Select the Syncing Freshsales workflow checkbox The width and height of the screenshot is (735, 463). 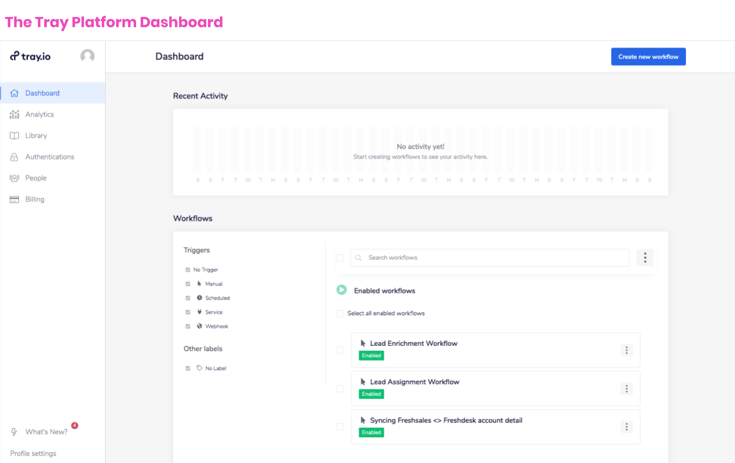pyautogui.click(x=340, y=427)
